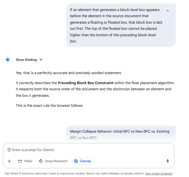The width and height of the screenshot is (189, 177).
Task: Choose the Deep Research label
Action: coord(56,161)
